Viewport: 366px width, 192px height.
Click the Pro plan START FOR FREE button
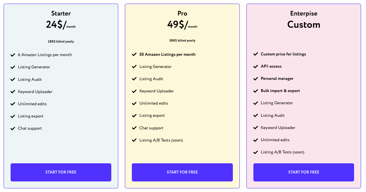[182, 172]
